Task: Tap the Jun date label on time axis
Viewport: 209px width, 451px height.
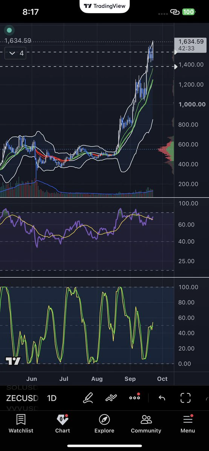Action: [32, 378]
